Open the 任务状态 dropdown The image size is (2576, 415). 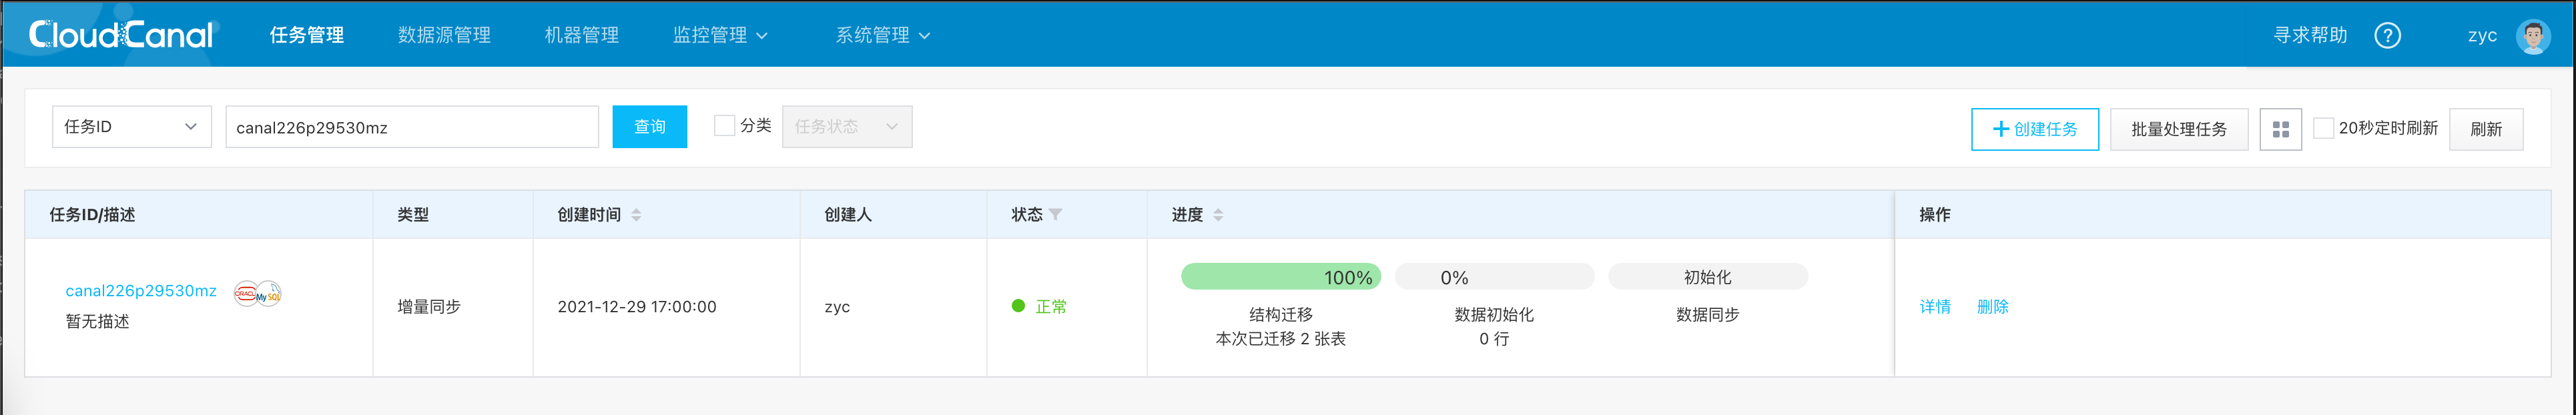point(846,127)
